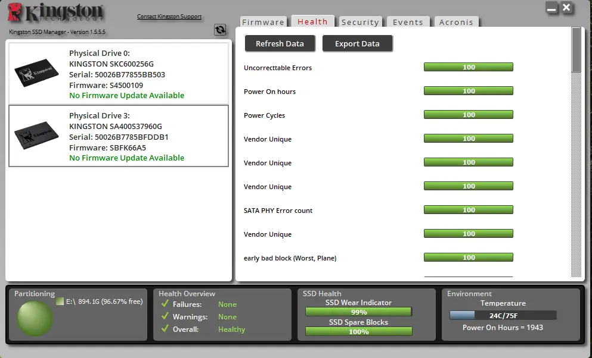Click the "Power On hours" label
Viewport: 592px width, 358px height.
[x=269, y=92]
